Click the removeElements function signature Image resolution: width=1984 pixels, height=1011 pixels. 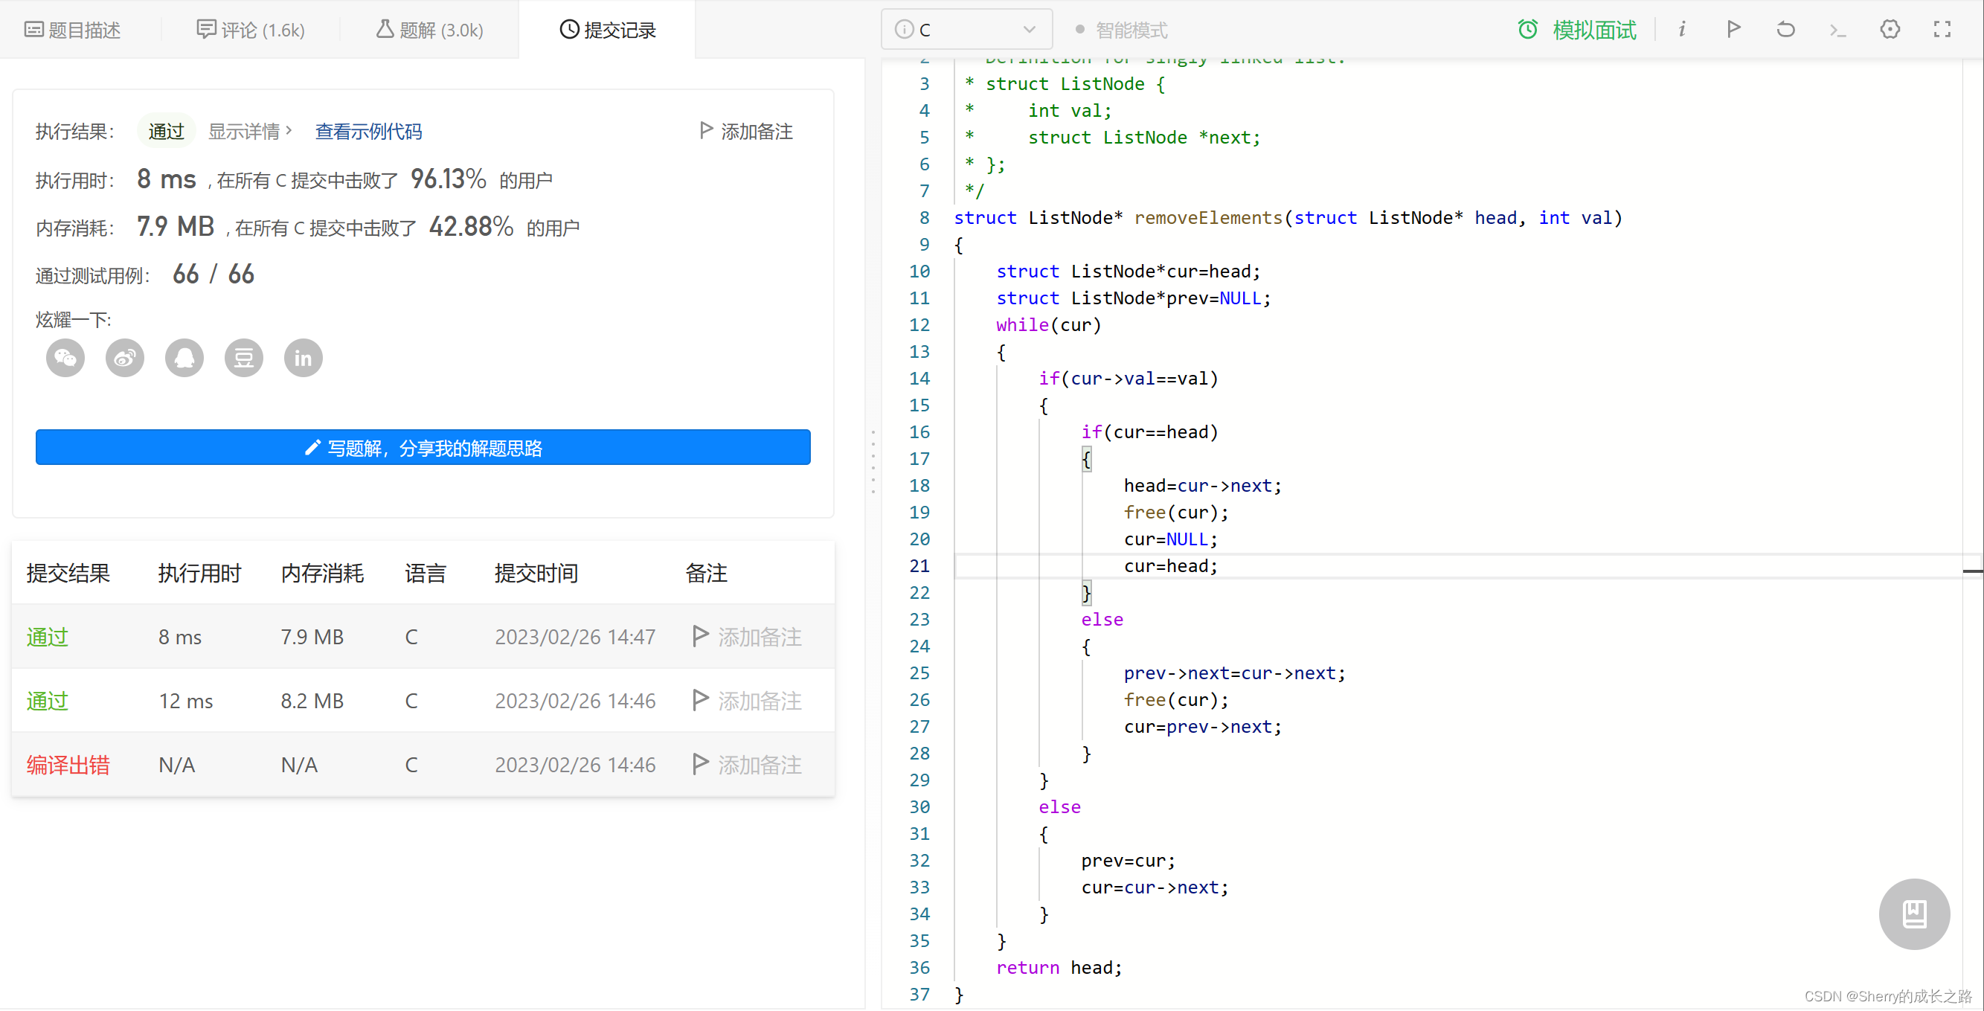pos(1288,218)
